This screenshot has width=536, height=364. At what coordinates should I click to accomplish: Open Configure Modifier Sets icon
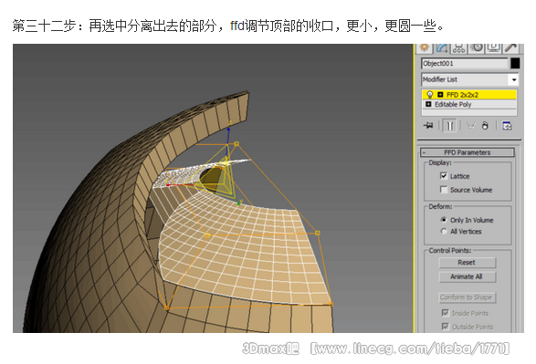[507, 126]
